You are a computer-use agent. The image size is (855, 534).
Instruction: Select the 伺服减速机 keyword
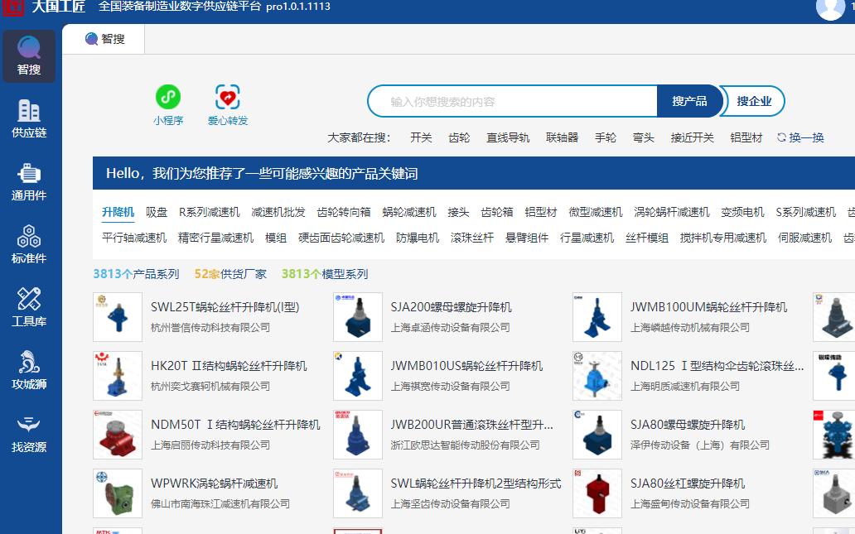804,238
